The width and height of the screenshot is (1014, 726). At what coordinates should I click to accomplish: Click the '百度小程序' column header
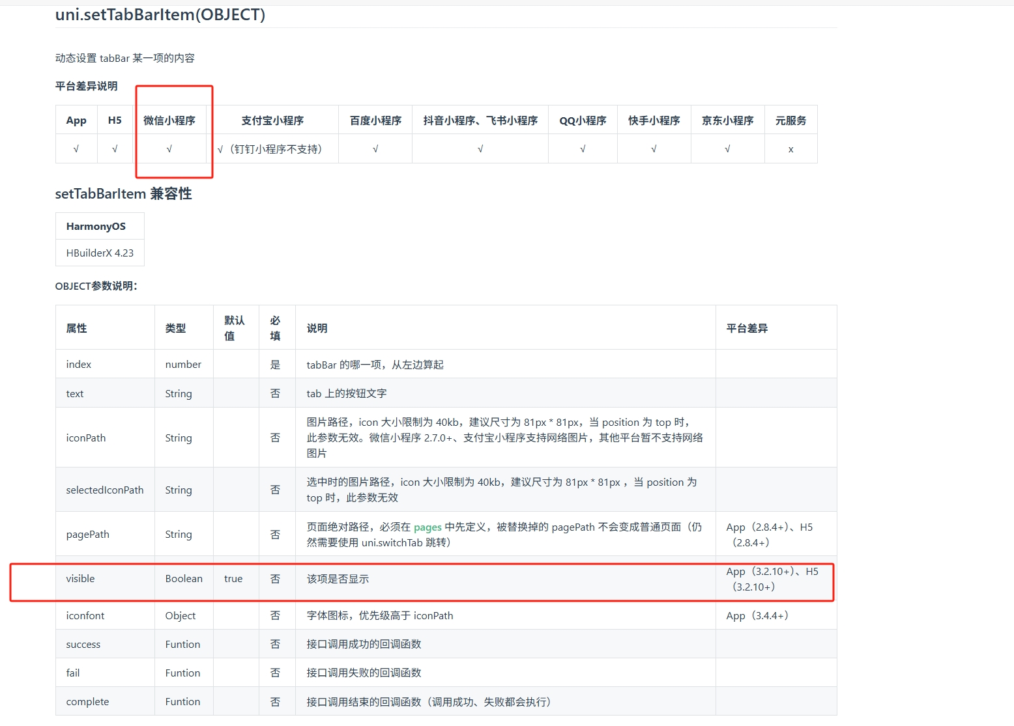375,120
